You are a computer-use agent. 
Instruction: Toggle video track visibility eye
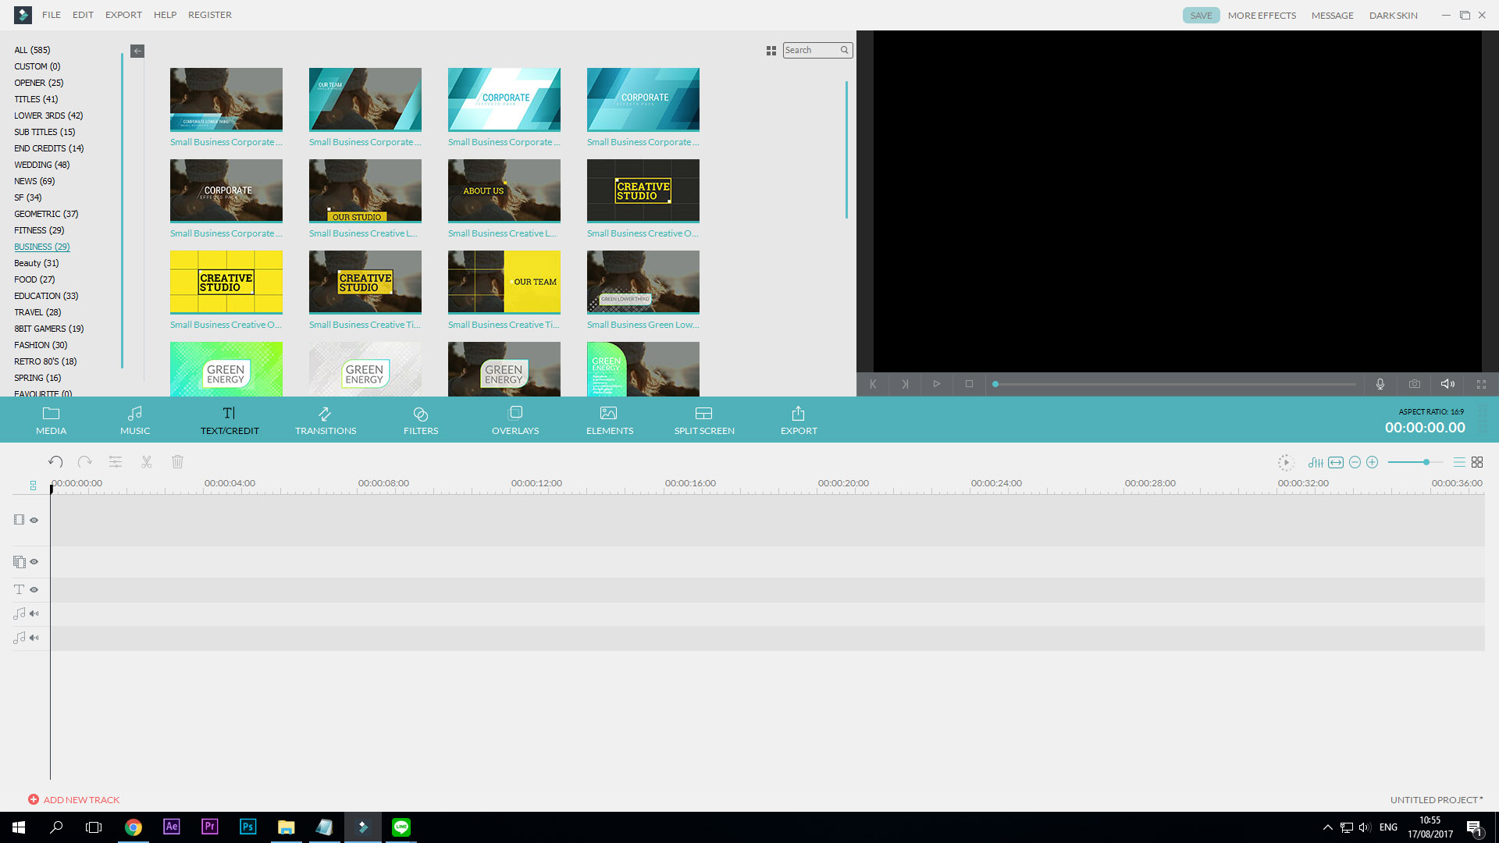(x=34, y=520)
